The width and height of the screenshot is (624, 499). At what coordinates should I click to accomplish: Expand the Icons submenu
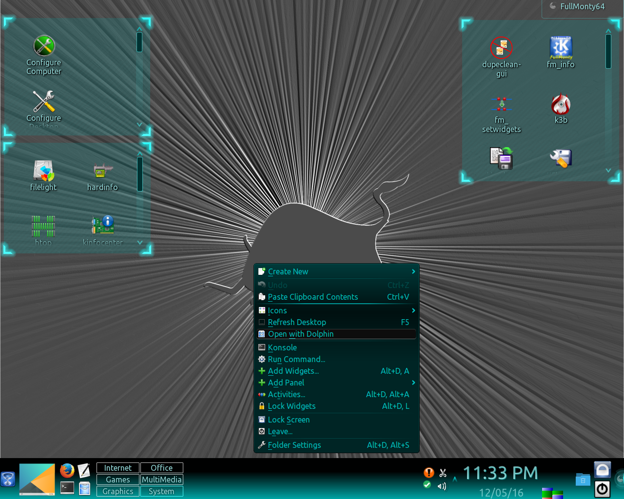pos(336,310)
